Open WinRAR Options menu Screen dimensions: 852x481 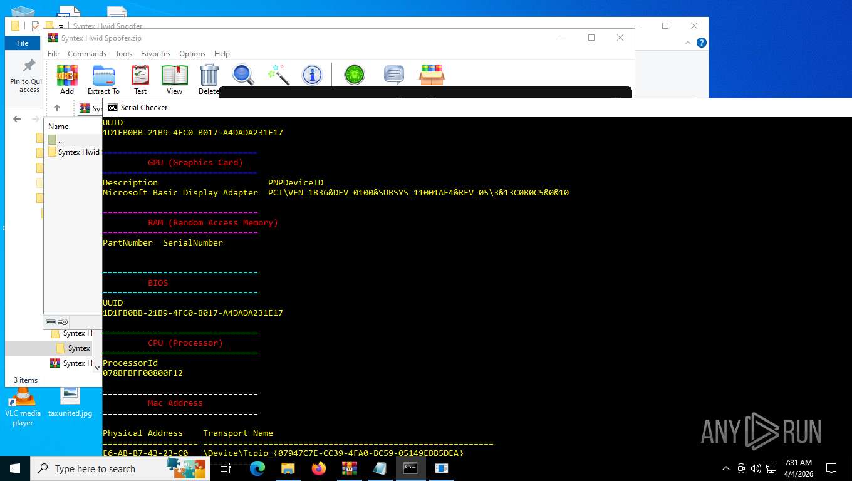192,54
